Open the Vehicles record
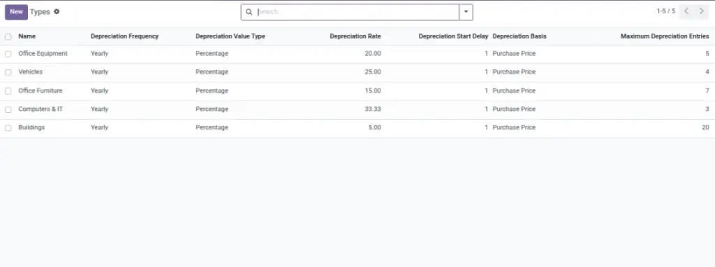This screenshot has width=715, height=267. tap(31, 72)
